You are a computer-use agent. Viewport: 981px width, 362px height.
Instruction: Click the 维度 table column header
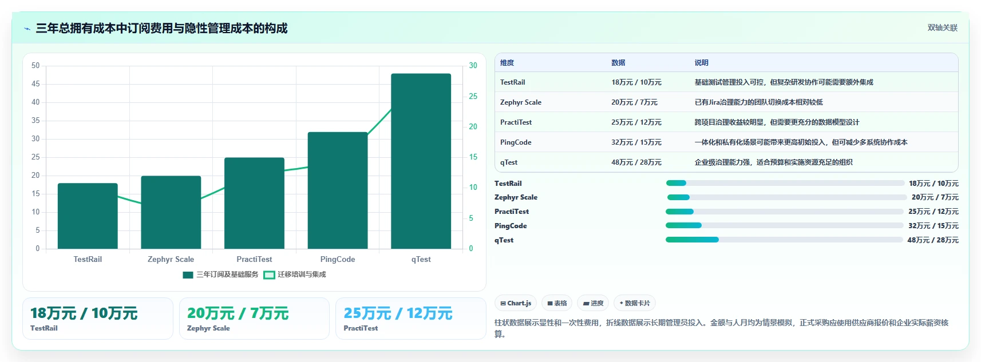pyautogui.click(x=507, y=63)
